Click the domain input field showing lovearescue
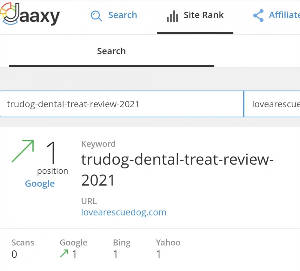 272,104
